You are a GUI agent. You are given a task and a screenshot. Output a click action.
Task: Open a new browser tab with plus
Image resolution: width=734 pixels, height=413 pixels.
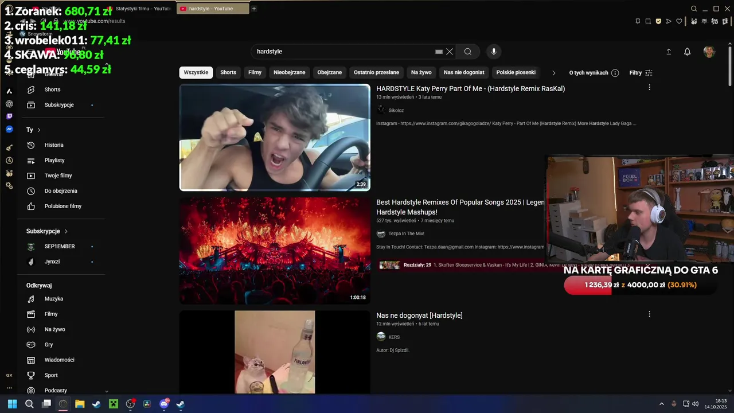coord(254,9)
